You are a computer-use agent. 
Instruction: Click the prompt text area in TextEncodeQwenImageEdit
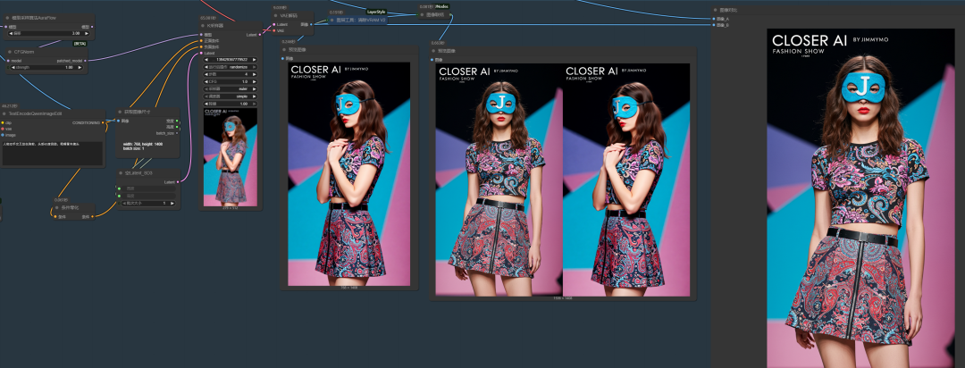[53, 154]
